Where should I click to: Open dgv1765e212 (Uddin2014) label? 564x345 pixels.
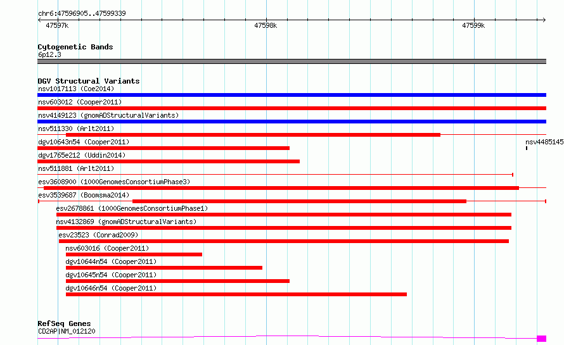[82, 155]
